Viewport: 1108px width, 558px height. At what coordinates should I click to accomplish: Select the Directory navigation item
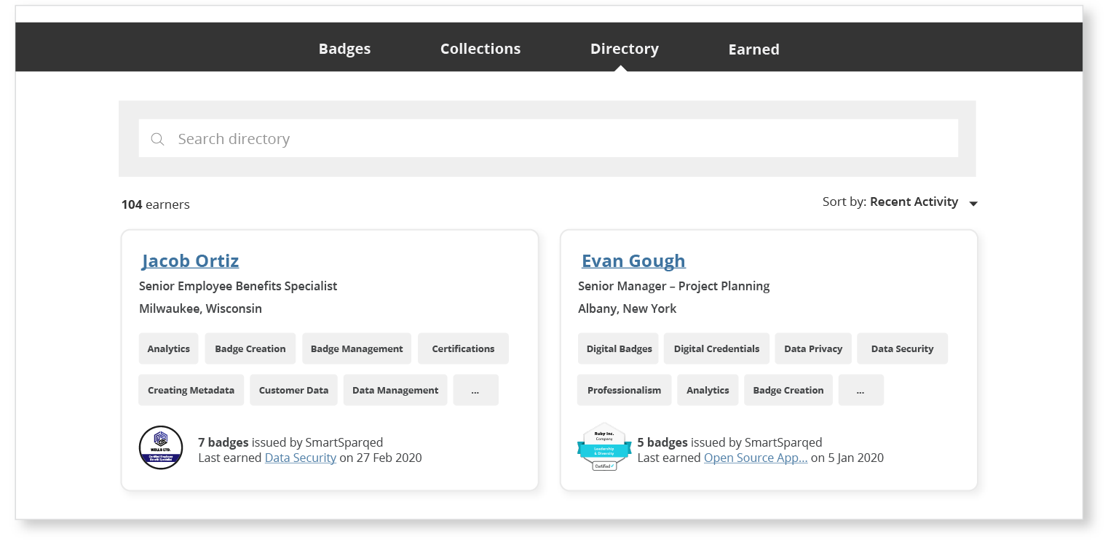624,49
